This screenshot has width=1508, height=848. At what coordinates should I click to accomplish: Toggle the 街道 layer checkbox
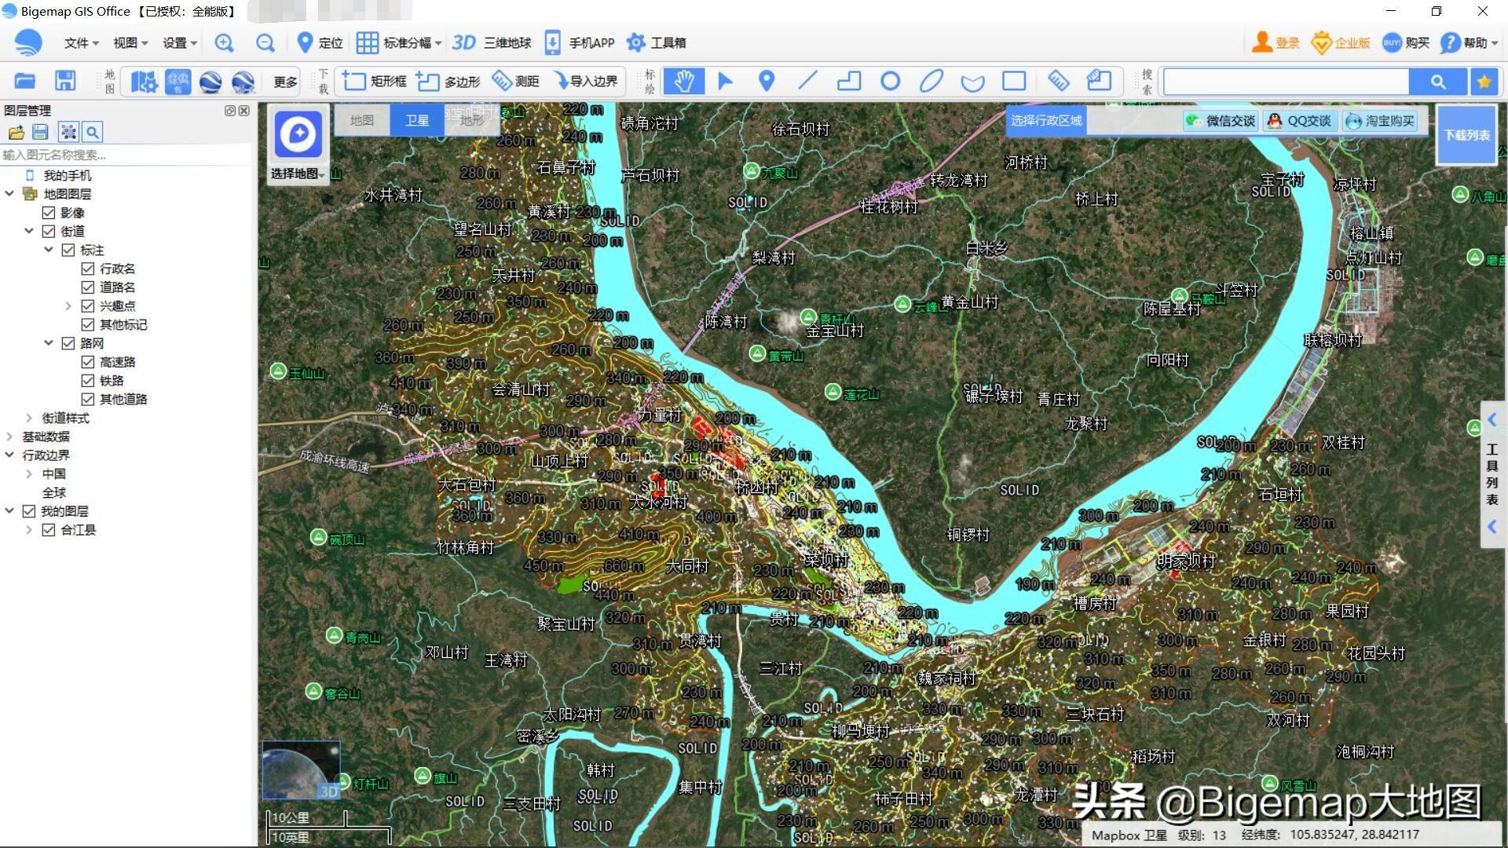[49, 232]
